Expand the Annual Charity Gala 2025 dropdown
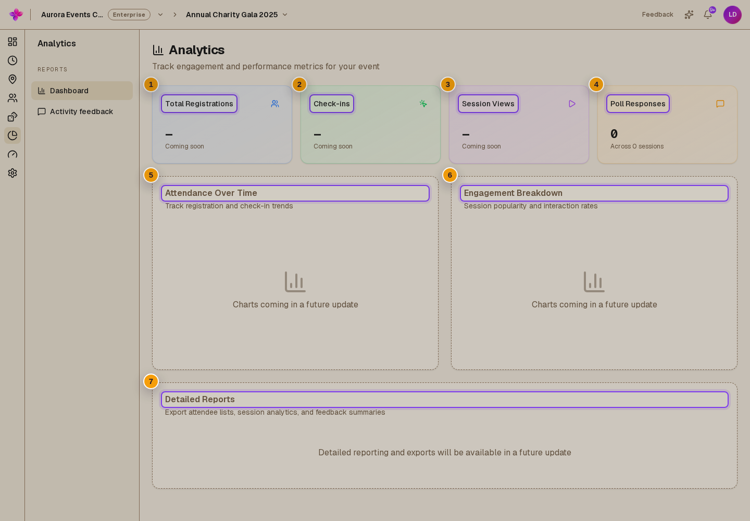Viewport: 750px width, 521px height. click(x=285, y=15)
